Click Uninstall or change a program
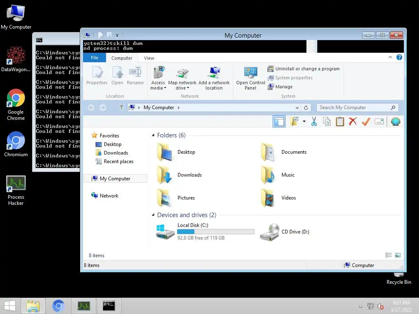Image resolution: width=419 pixels, height=314 pixels. [303, 69]
